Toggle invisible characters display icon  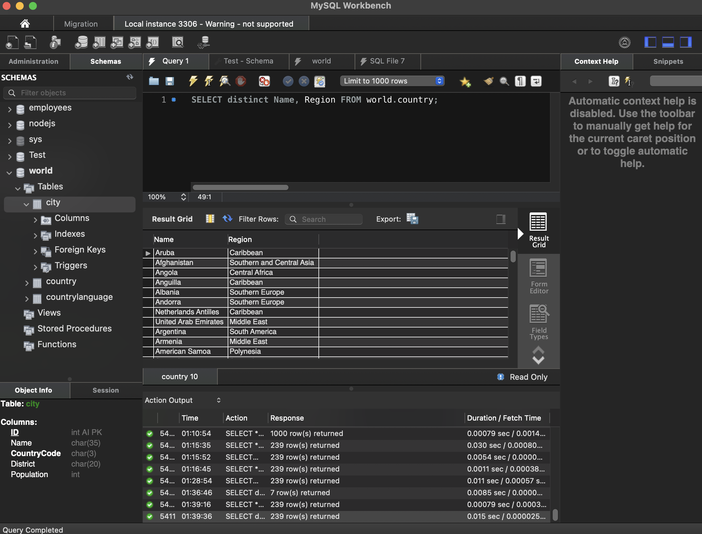tap(520, 81)
